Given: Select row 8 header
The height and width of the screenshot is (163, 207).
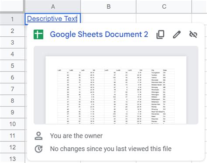Looking at the screenshot, I should (12, 101).
